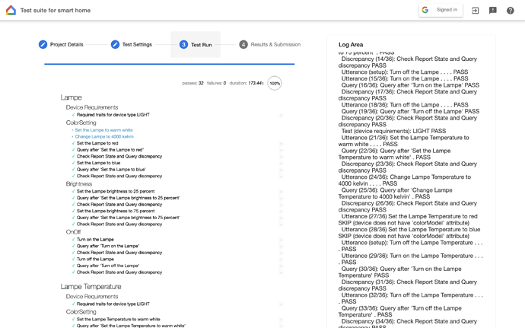Click the step 3 number circle

[183, 44]
